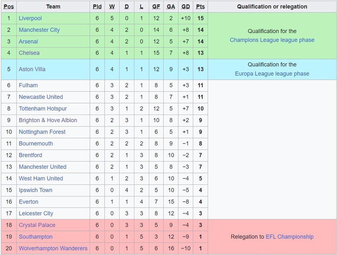Open the Wolverhampton Wanderers link
Screen dimensions: 337x255
[x=53, y=248]
